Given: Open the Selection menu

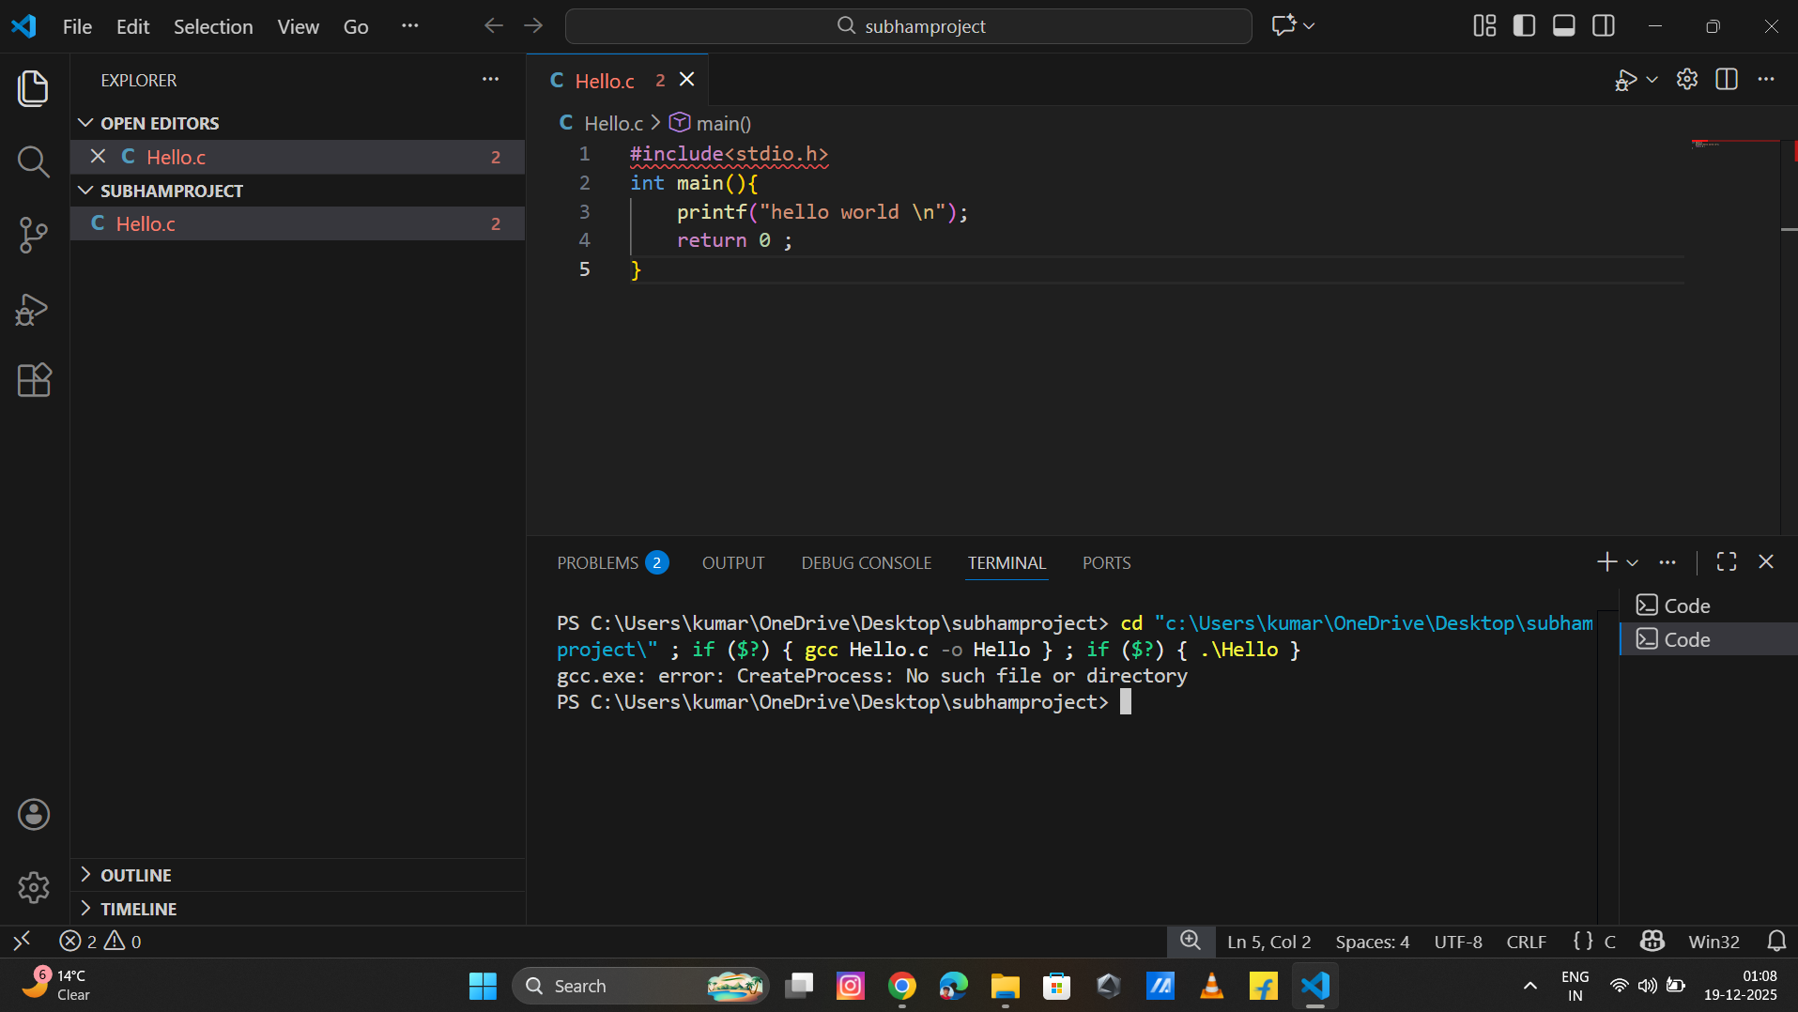Looking at the screenshot, I should tap(213, 26).
